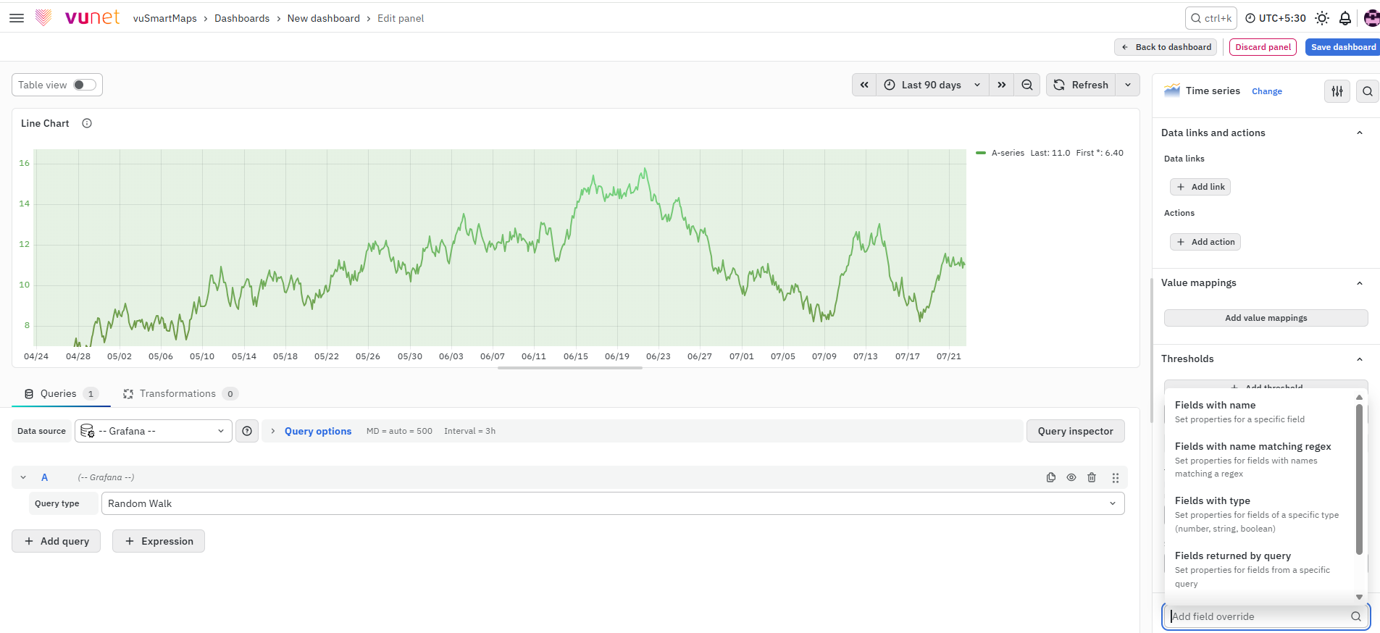The width and height of the screenshot is (1380, 633).
Task: Duplicate query A with copy icon
Action: pyautogui.click(x=1051, y=477)
